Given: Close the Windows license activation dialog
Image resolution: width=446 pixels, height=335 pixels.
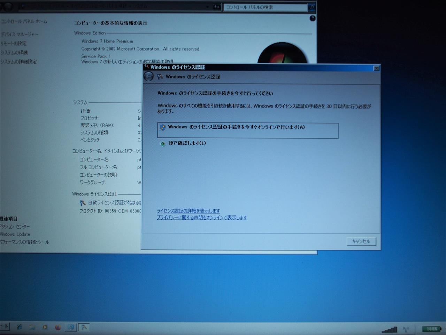Looking at the screenshot, I should coord(376,68).
